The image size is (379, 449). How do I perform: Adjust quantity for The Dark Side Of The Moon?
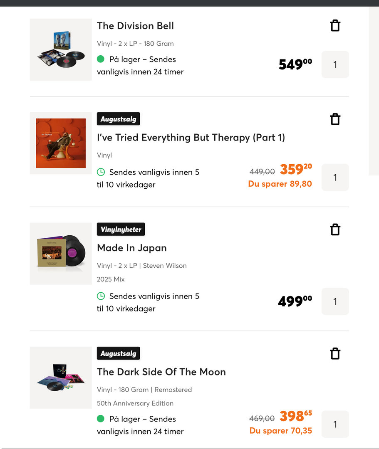[x=335, y=424]
